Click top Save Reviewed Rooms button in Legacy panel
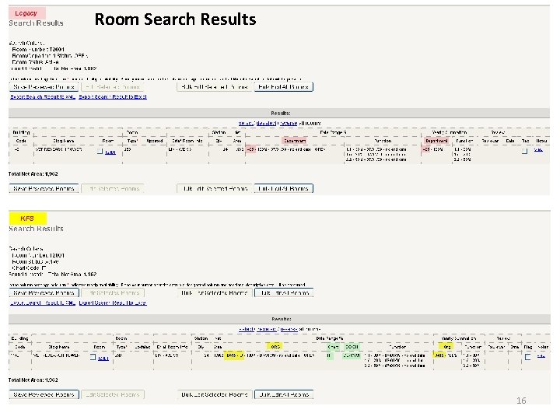This screenshot has height=420, width=560. tap(44, 87)
